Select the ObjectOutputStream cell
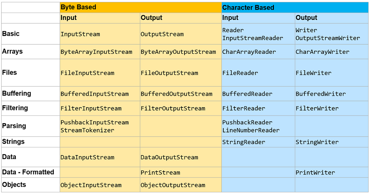The width and height of the screenshot is (371, 195). coord(173,185)
